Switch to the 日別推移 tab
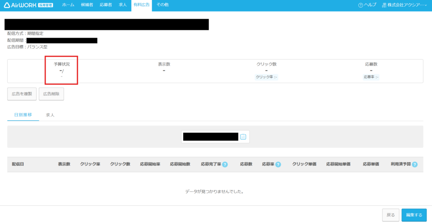Image resolution: width=432 pixels, height=223 pixels. tap(23, 115)
